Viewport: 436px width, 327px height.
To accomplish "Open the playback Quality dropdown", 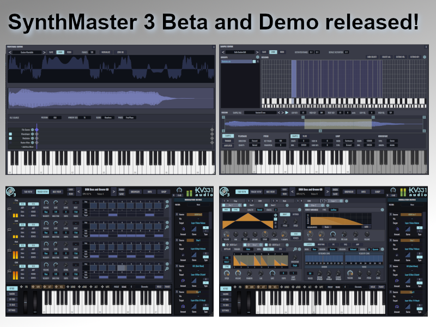I will coord(255,145).
